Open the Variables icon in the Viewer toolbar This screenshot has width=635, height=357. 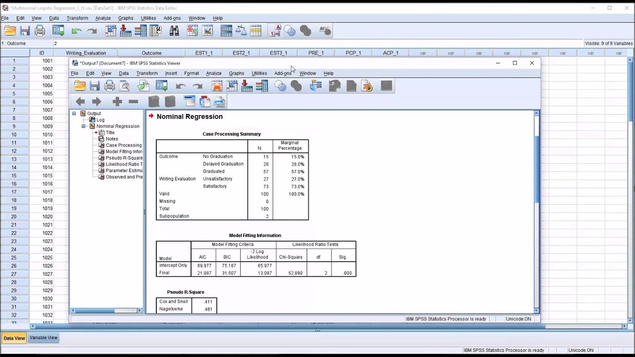[262, 86]
